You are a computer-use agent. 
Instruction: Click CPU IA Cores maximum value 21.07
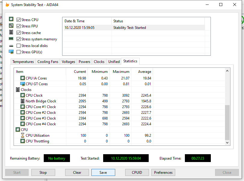[125, 78]
